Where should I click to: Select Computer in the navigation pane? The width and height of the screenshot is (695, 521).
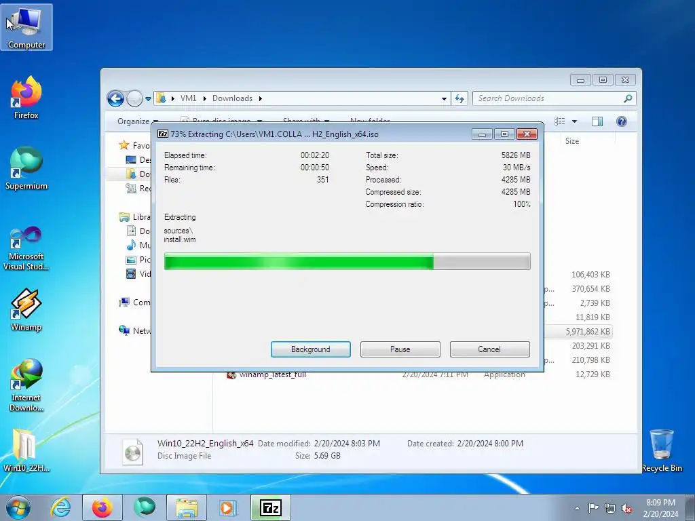135,302
